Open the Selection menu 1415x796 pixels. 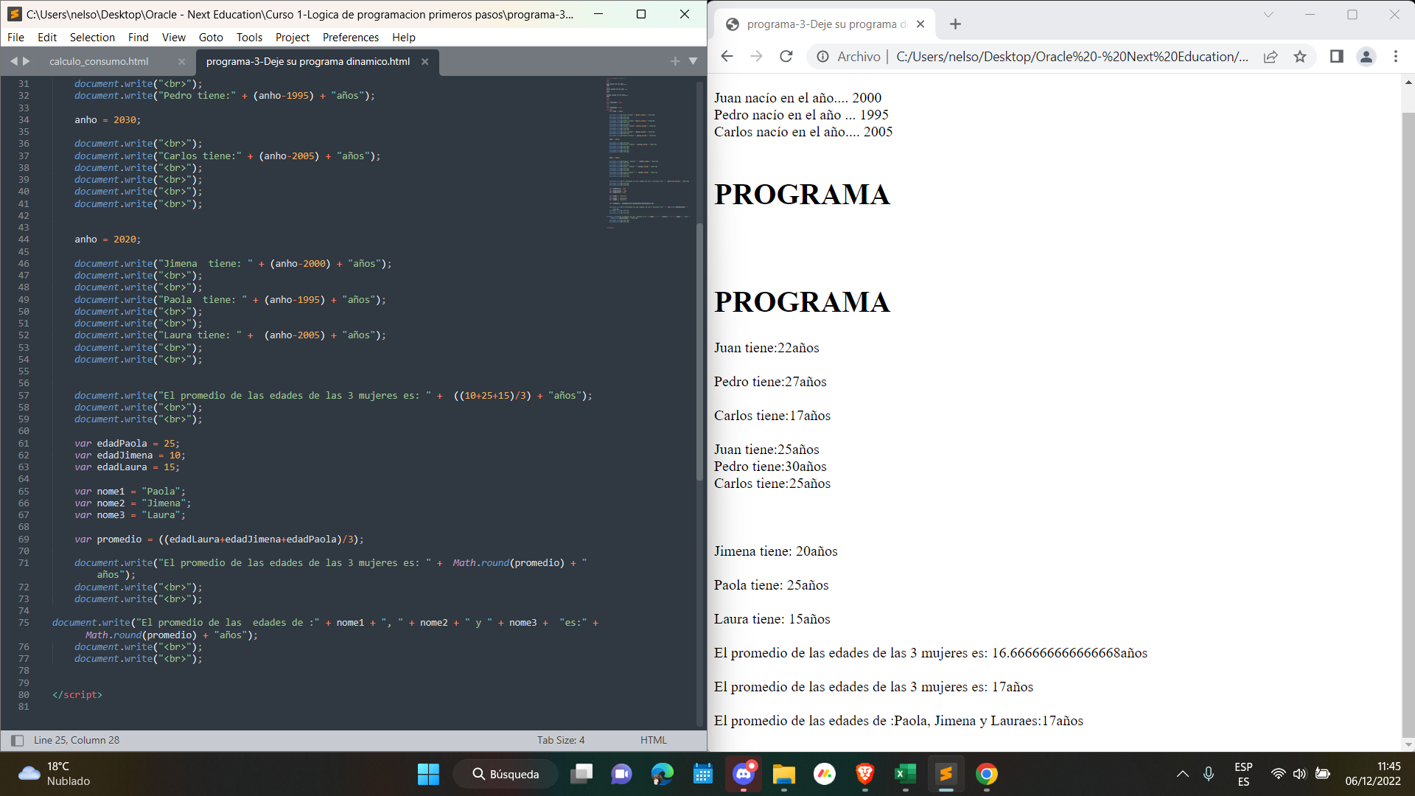[x=92, y=37]
